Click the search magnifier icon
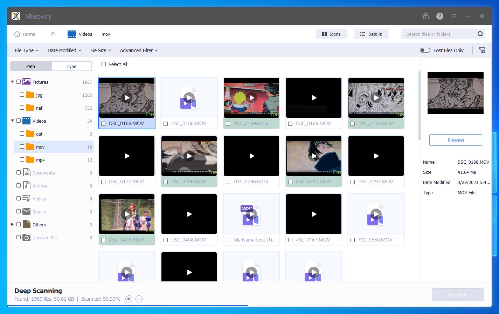Viewport: 499px width, 314px height. 480,34
